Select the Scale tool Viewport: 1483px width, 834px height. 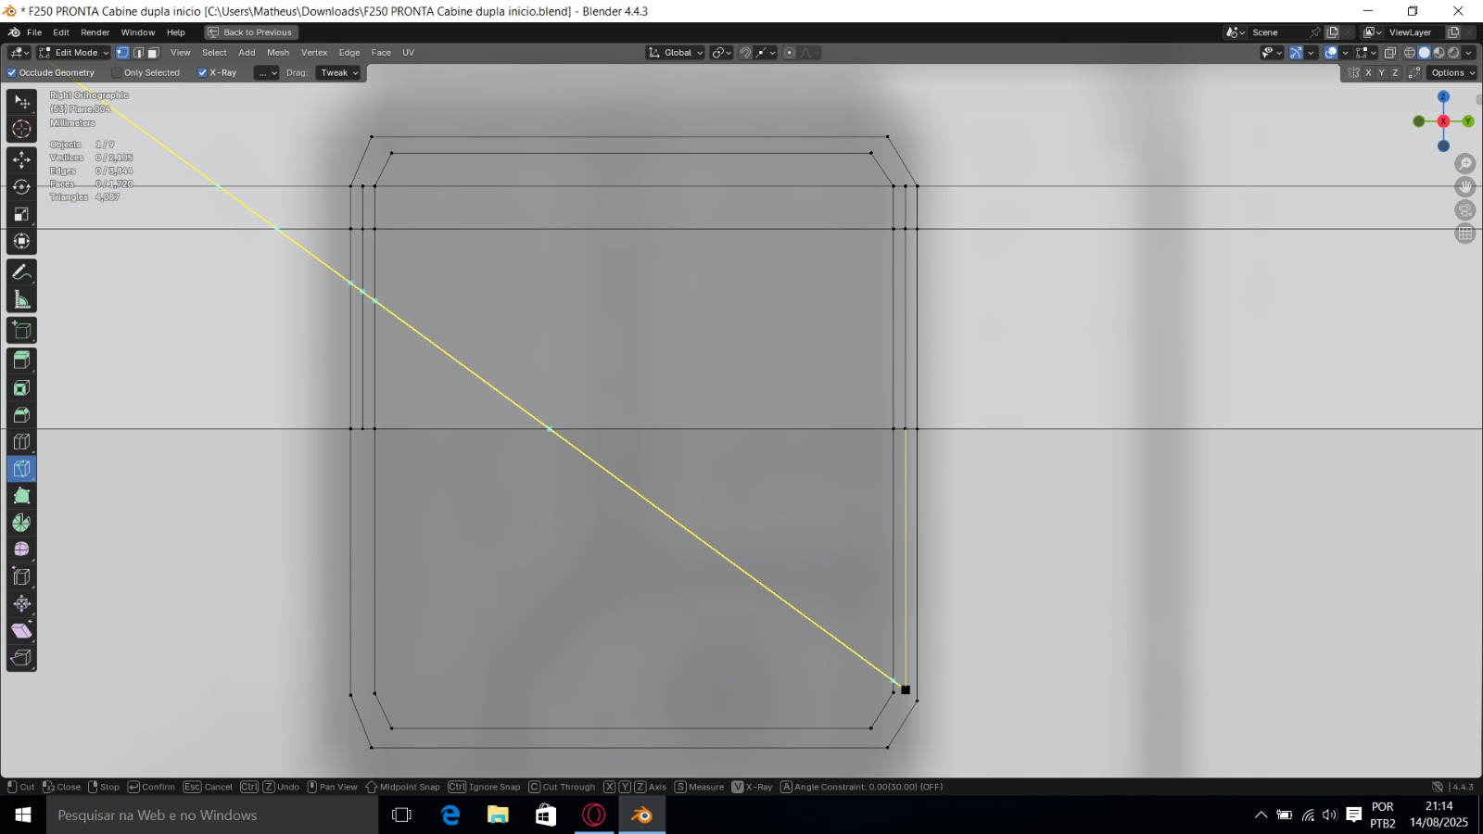pyautogui.click(x=22, y=214)
